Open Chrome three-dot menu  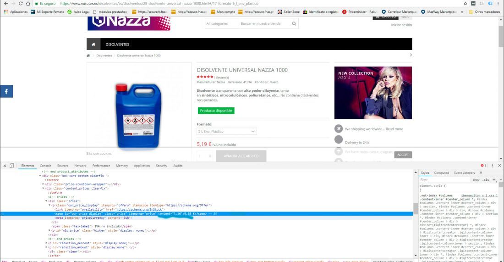499,4
